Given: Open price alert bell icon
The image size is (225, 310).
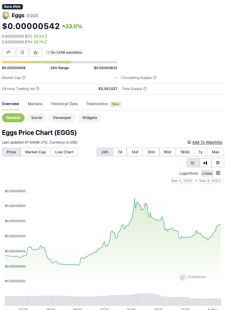Looking at the screenshot, I should (22, 52).
